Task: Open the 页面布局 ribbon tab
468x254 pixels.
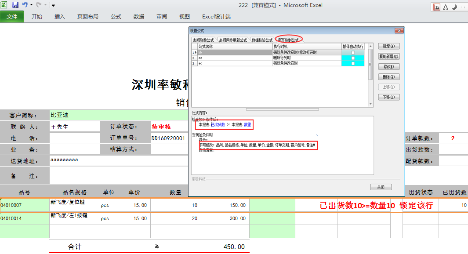Action: pyautogui.click(x=88, y=16)
